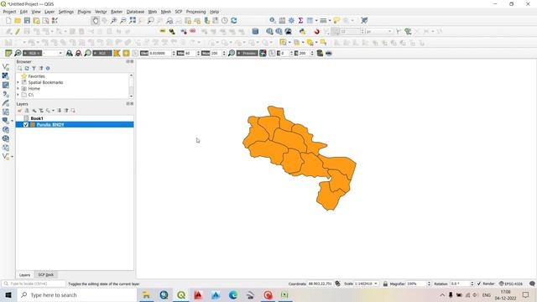Filter the Browser panel with funnel icon
This screenshot has width=537, height=302.
[x=34, y=68]
